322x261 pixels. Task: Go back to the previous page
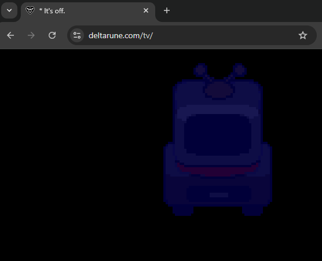tap(10, 35)
